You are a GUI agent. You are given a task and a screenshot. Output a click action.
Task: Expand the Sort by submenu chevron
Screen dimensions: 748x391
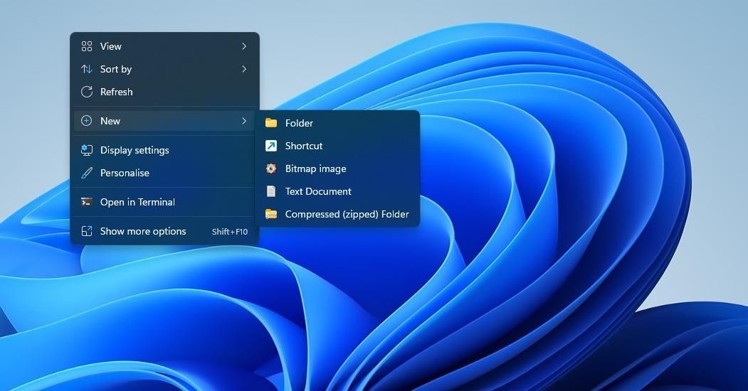point(244,69)
